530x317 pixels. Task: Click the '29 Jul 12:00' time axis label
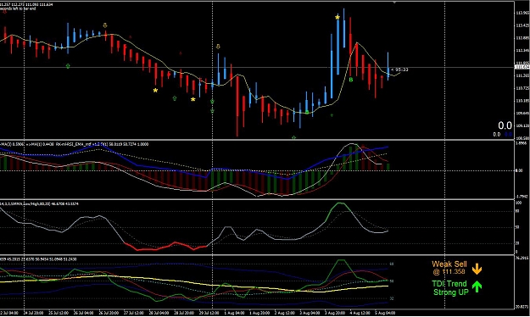[x=209, y=314]
